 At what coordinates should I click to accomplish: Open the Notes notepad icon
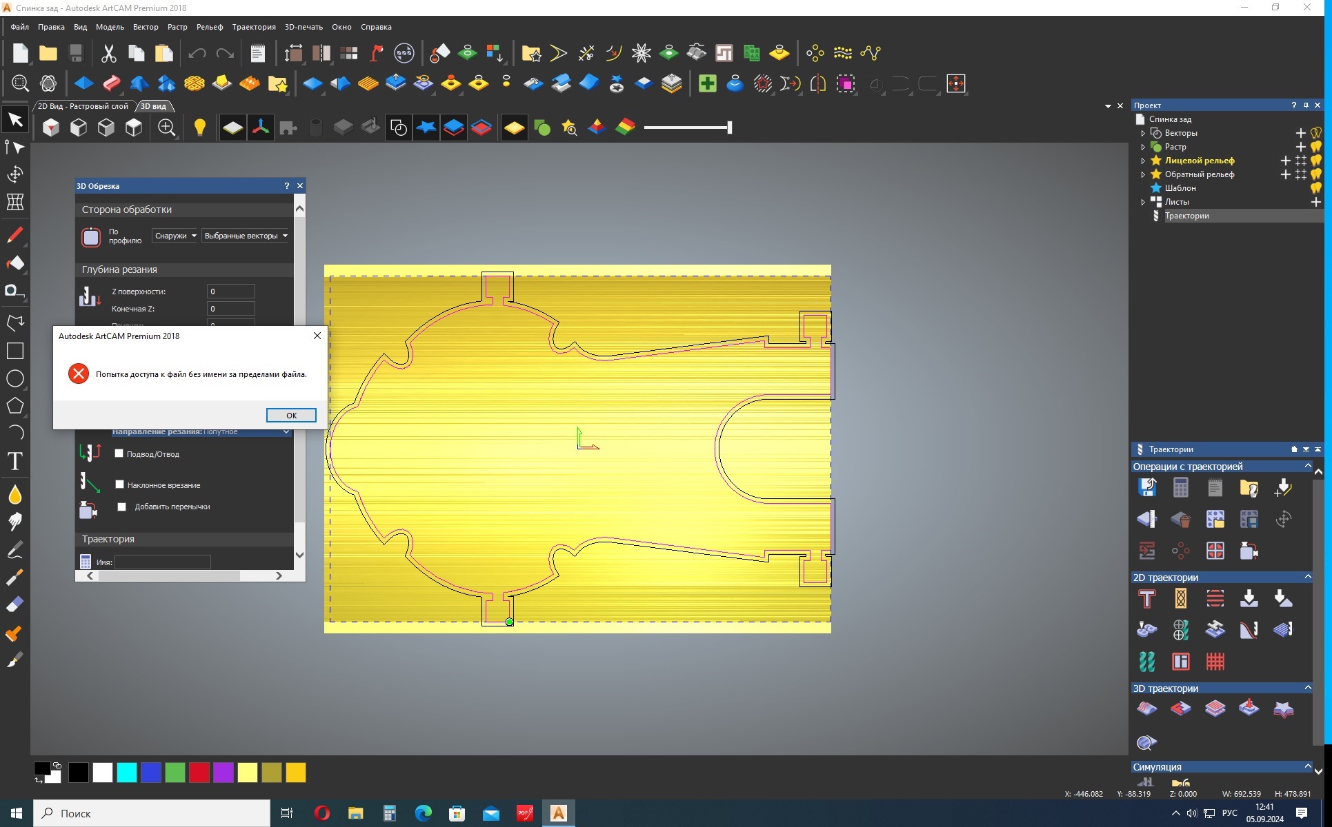[x=257, y=53]
